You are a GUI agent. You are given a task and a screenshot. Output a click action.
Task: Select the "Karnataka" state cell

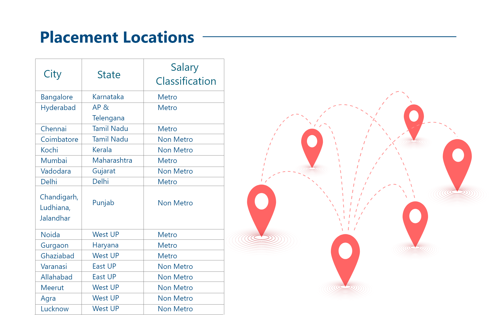coord(108,97)
